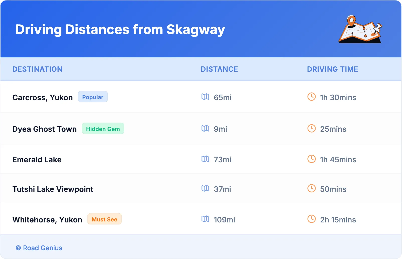The height and width of the screenshot is (259, 402).
Task: Click the map with pin illustration in header
Action: pyautogui.click(x=360, y=29)
